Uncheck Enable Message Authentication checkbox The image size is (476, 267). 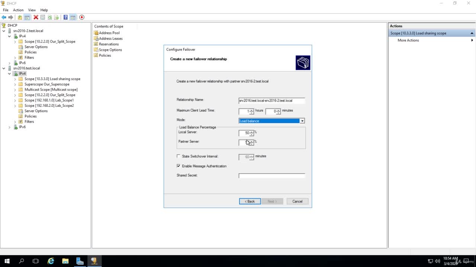[x=178, y=166]
